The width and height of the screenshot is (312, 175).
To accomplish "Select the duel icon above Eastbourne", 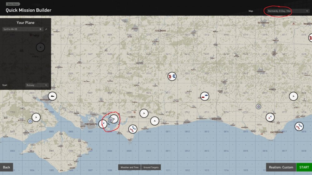I will (270, 117).
